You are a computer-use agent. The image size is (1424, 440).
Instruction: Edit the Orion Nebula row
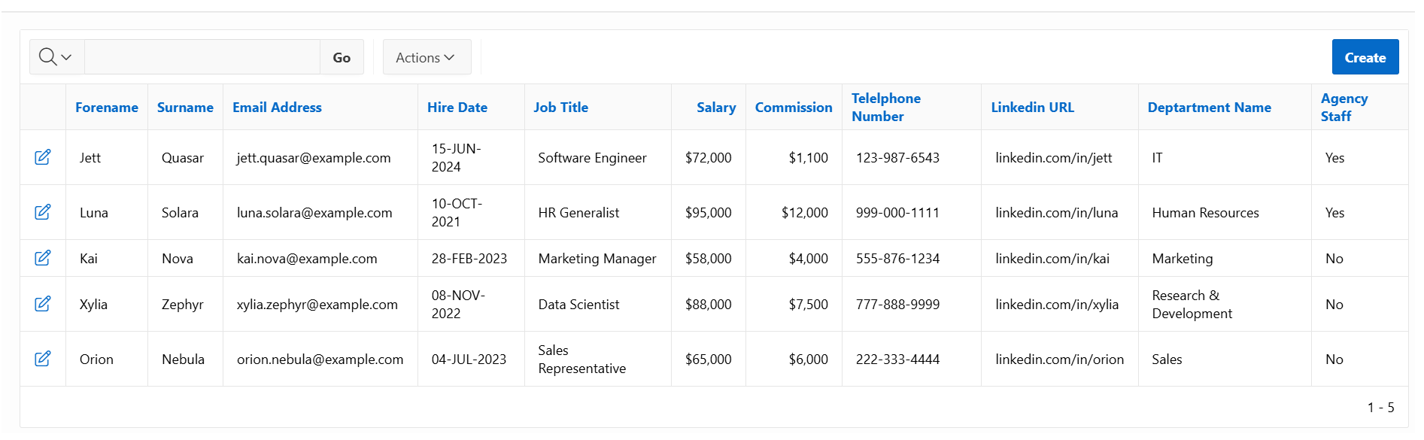coord(43,359)
